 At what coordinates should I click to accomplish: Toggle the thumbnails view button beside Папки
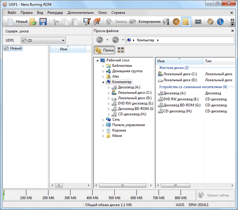click(121, 50)
